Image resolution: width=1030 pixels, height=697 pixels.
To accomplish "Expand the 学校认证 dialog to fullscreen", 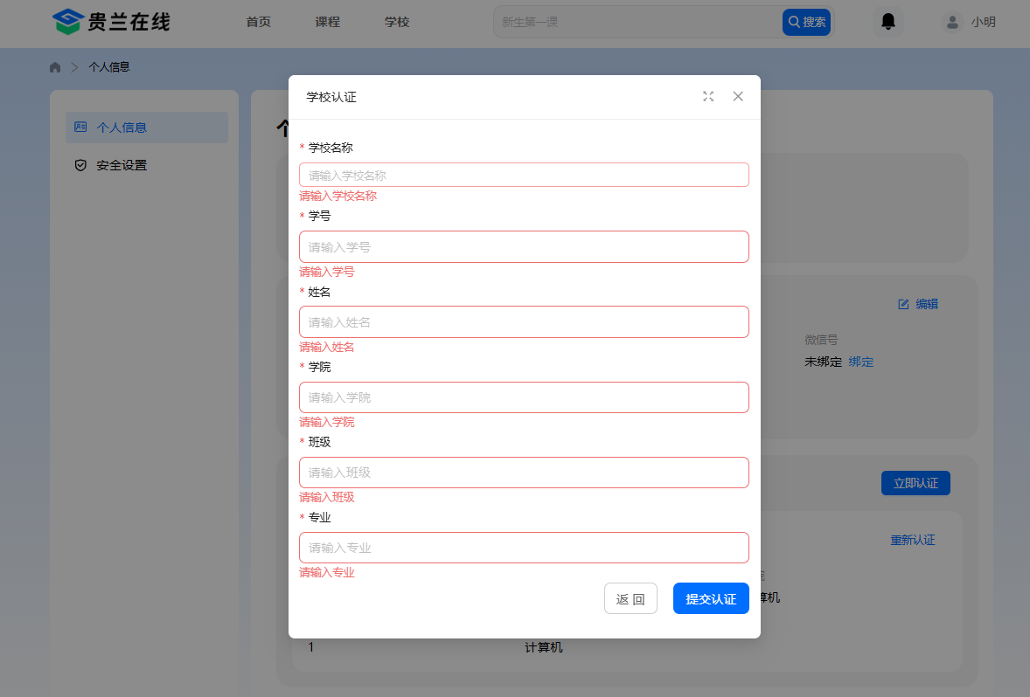I will coord(708,96).
